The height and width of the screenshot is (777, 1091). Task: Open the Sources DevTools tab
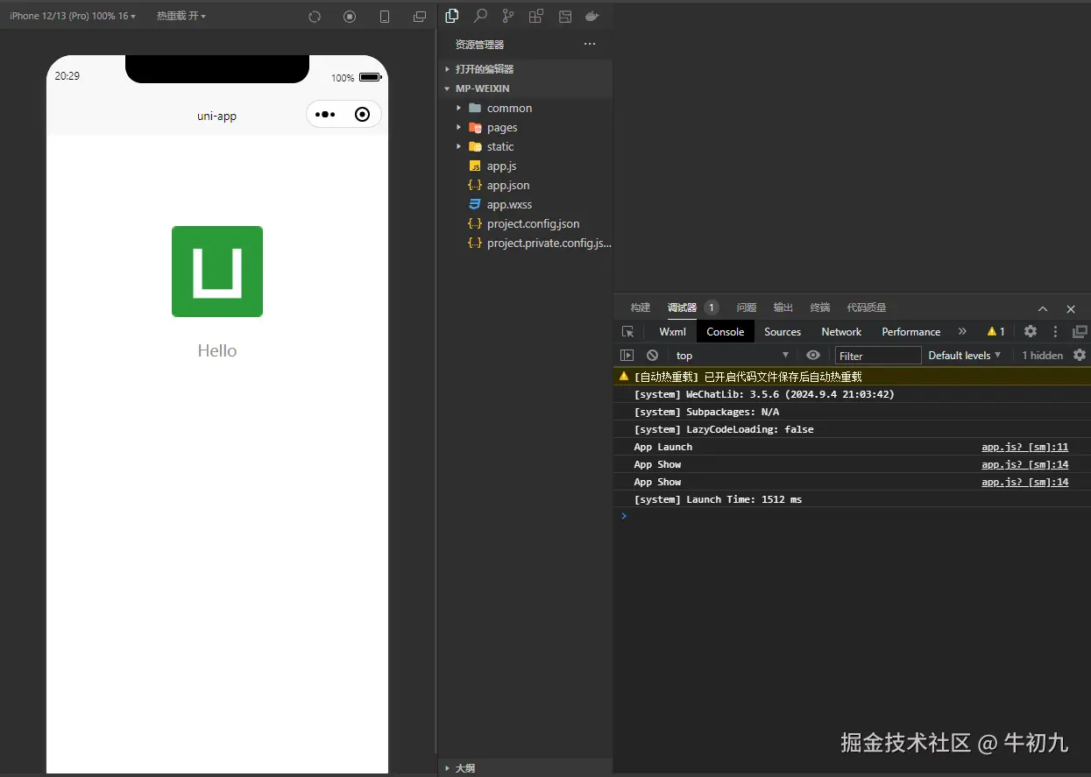783,332
